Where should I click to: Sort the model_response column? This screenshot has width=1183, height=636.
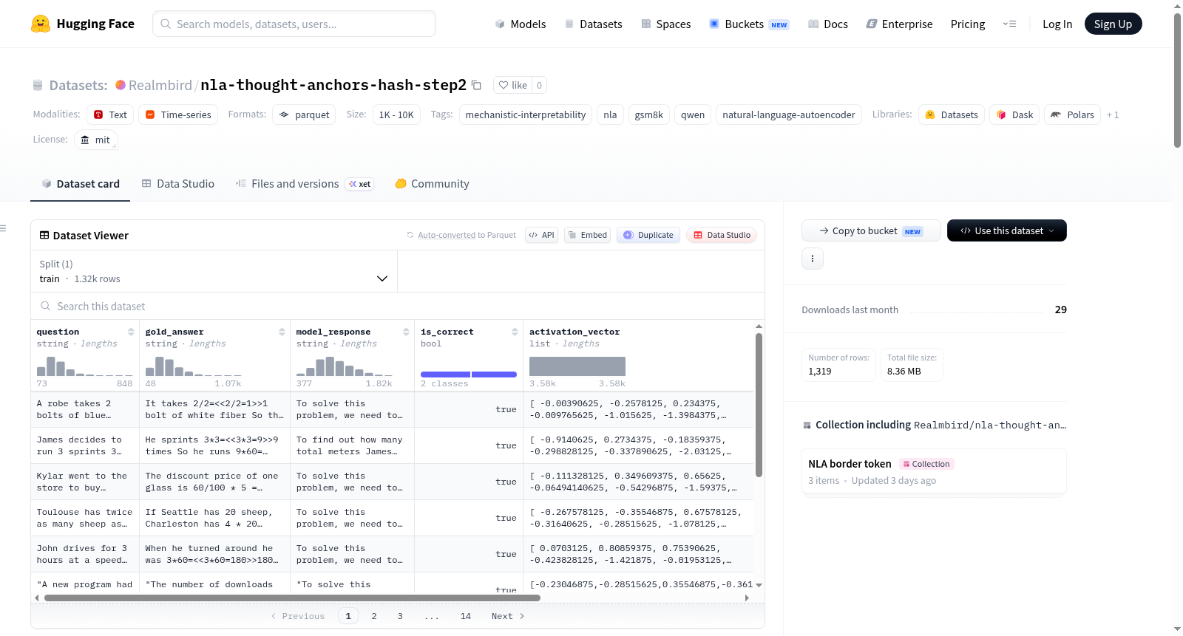[x=406, y=332]
